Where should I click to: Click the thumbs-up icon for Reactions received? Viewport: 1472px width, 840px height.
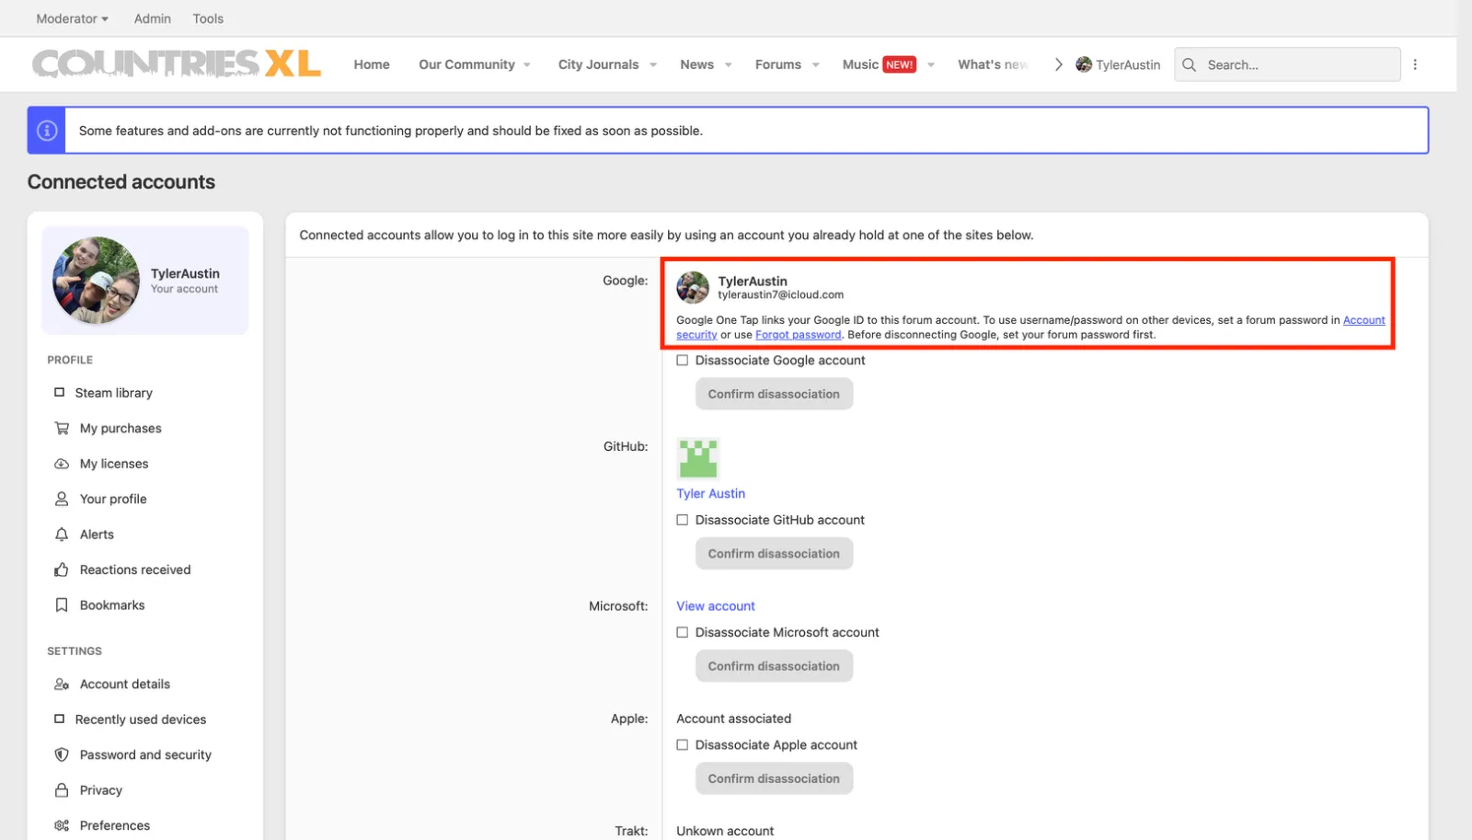62,570
